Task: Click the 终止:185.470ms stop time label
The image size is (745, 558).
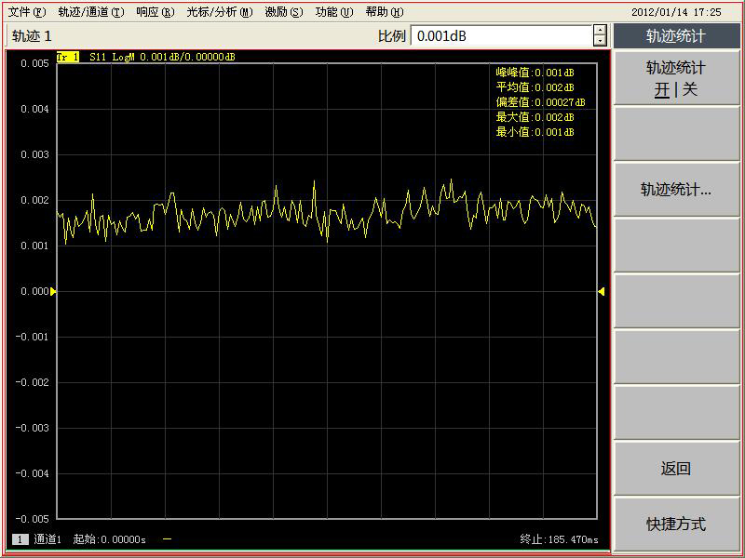Action: [x=559, y=539]
